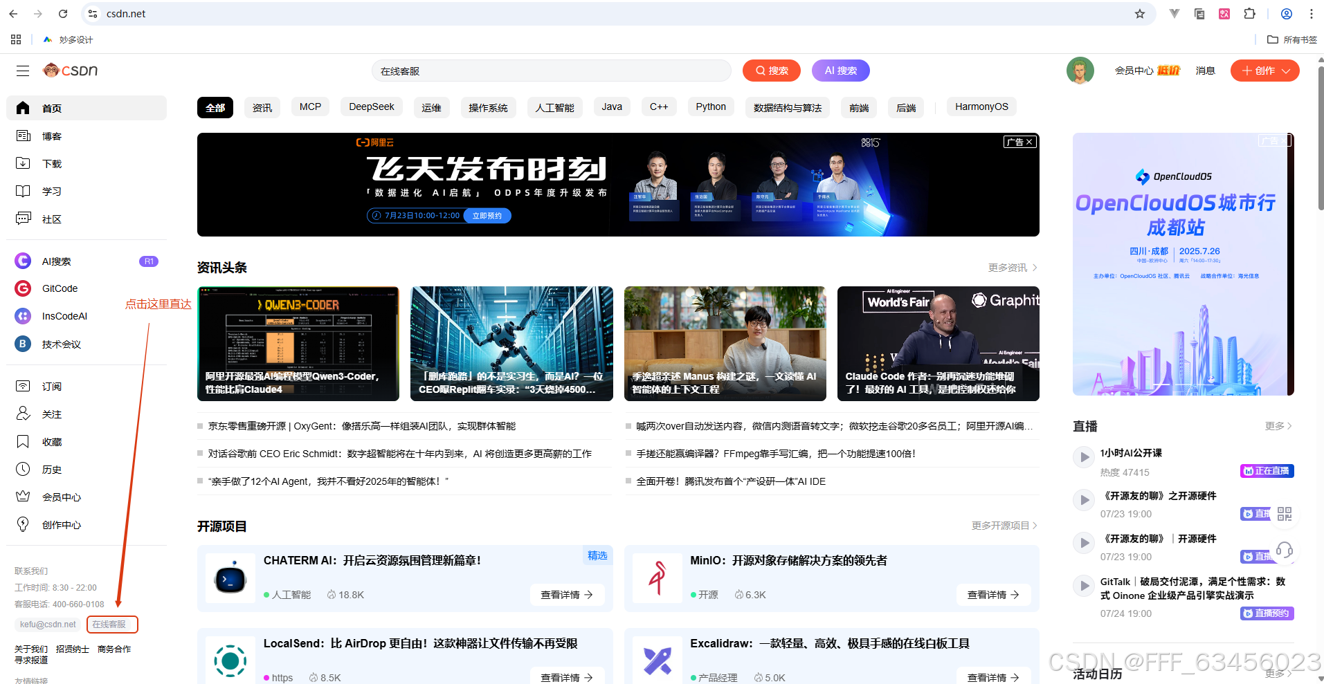Screen dimensions: 1324x684
Task: Click the kefu@csdn.net email link
Action: coord(48,625)
